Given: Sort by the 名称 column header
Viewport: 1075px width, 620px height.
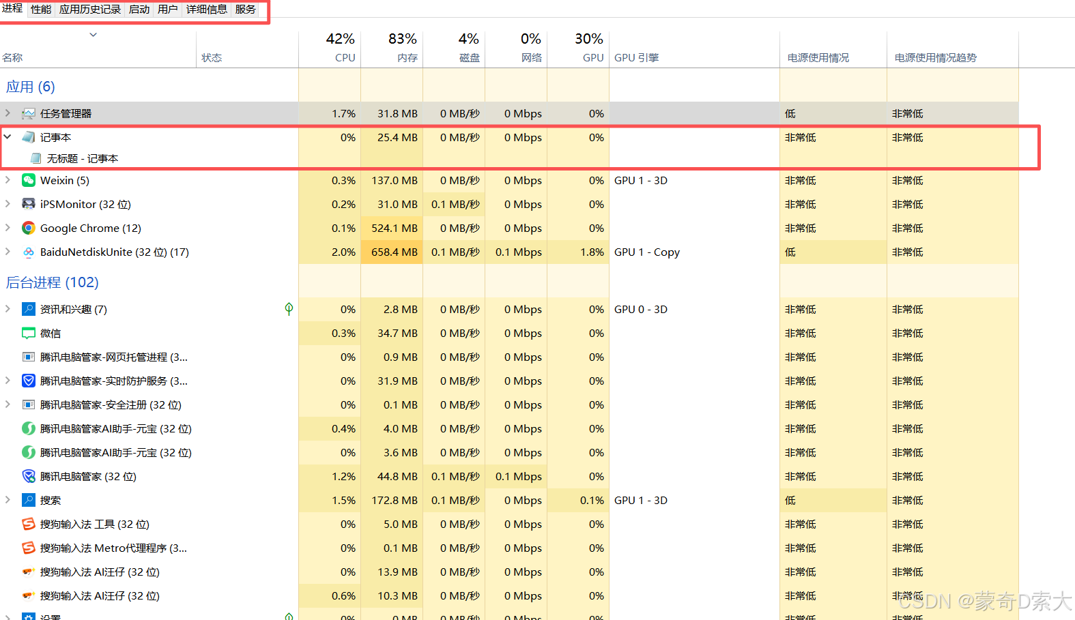Looking at the screenshot, I should [98, 49].
